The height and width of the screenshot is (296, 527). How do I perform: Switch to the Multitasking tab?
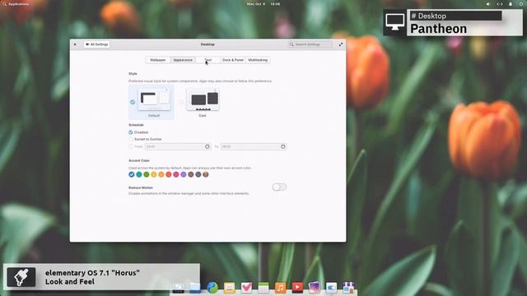click(258, 60)
